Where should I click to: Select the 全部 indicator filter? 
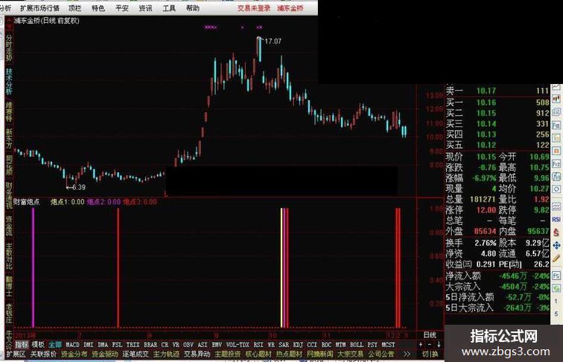point(55,344)
